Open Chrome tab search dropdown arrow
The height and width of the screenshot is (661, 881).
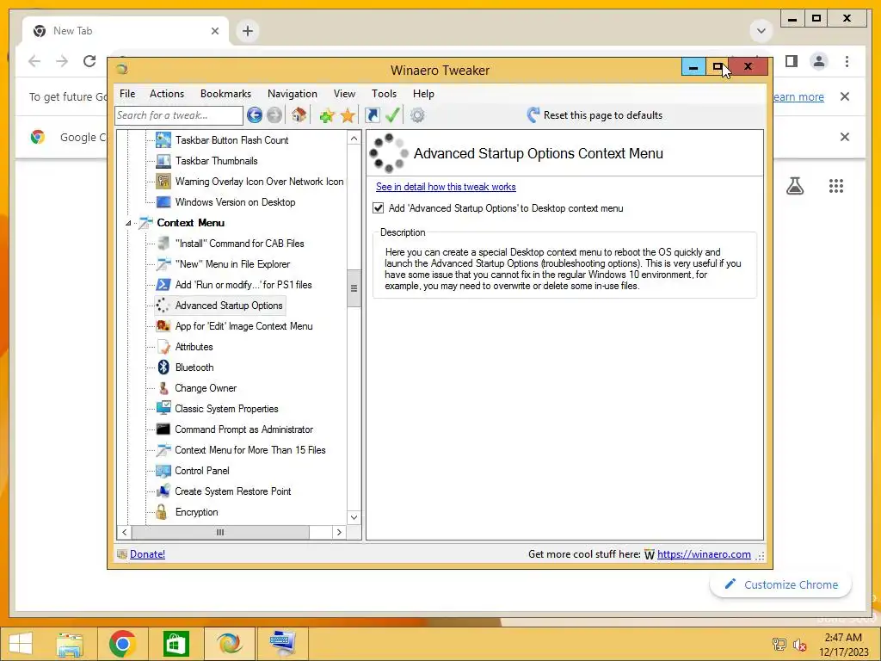(761, 31)
